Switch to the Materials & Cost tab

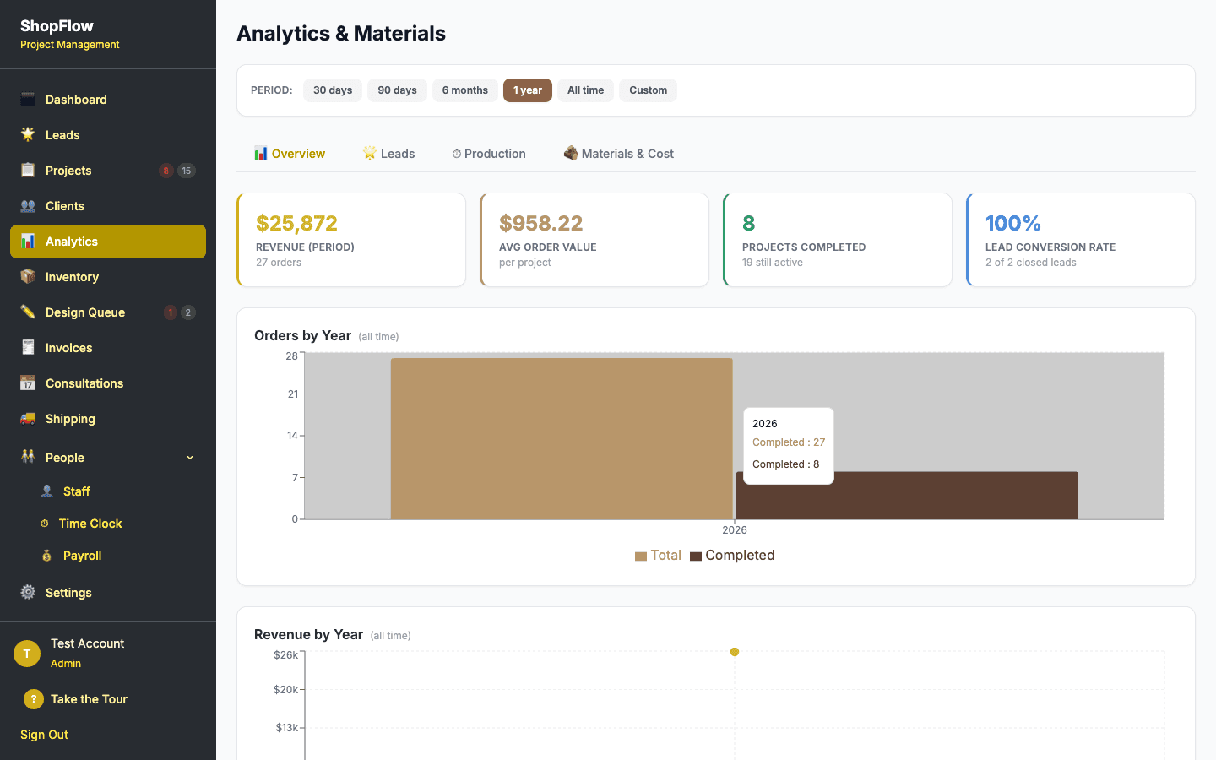pyautogui.click(x=618, y=153)
